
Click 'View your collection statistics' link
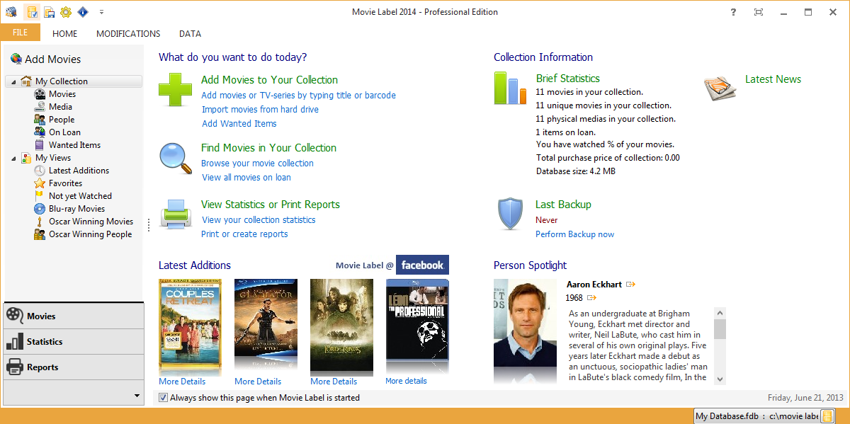pos(259,220)
